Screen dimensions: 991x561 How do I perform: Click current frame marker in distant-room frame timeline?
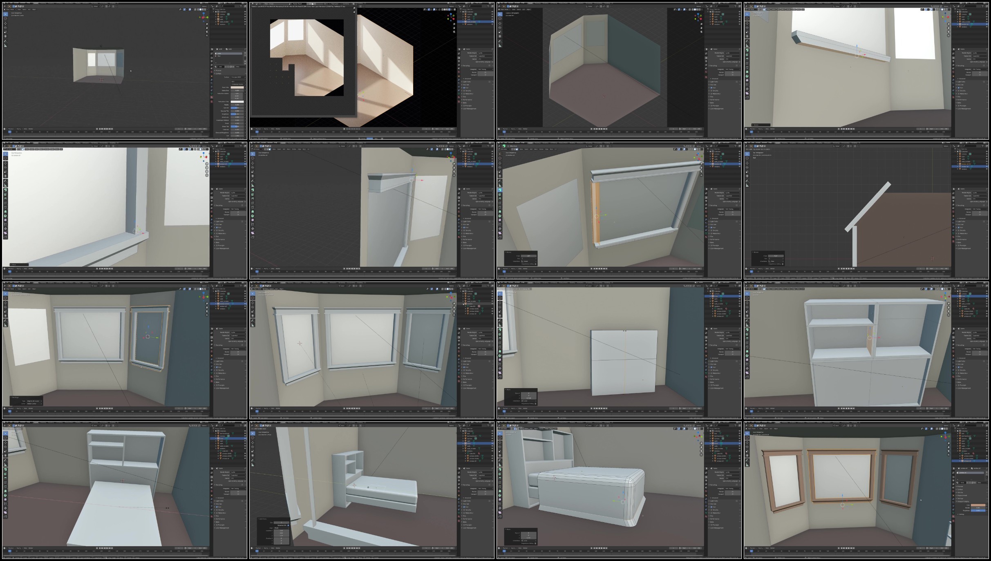(x=10, y=132)
